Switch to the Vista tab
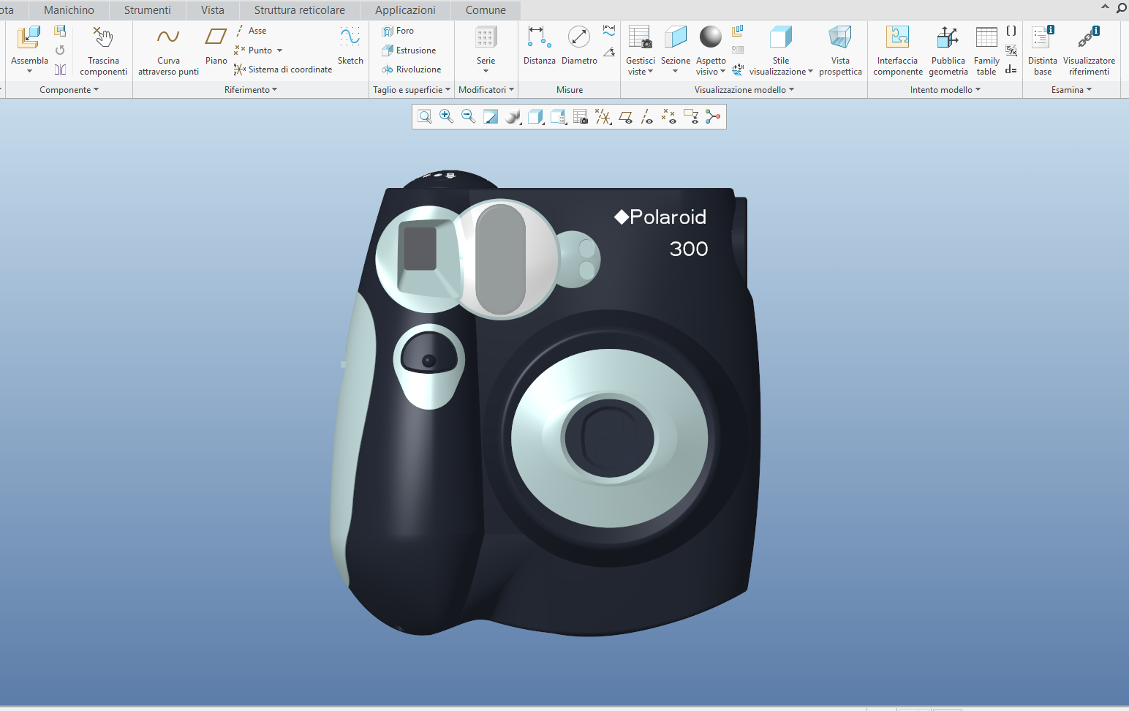 pyautogui.click(x=213, y=10)
